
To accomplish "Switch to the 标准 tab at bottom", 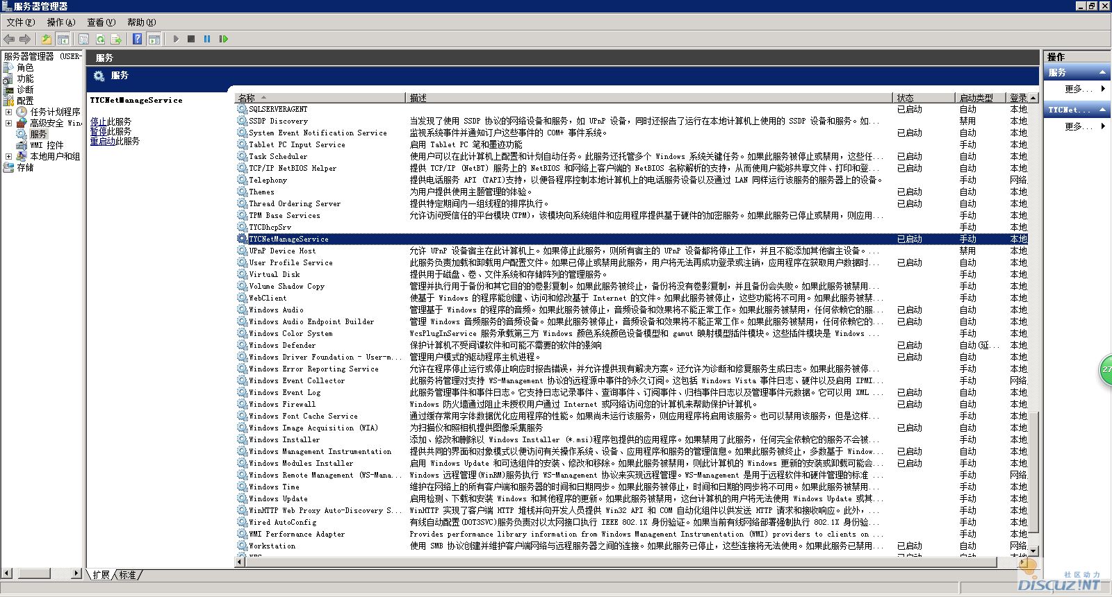I will click(x=128, y=575).
